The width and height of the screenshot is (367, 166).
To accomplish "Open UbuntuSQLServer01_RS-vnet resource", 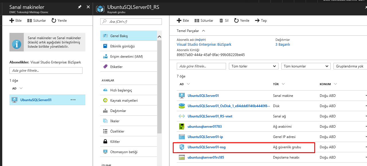I will pos(209,116).
